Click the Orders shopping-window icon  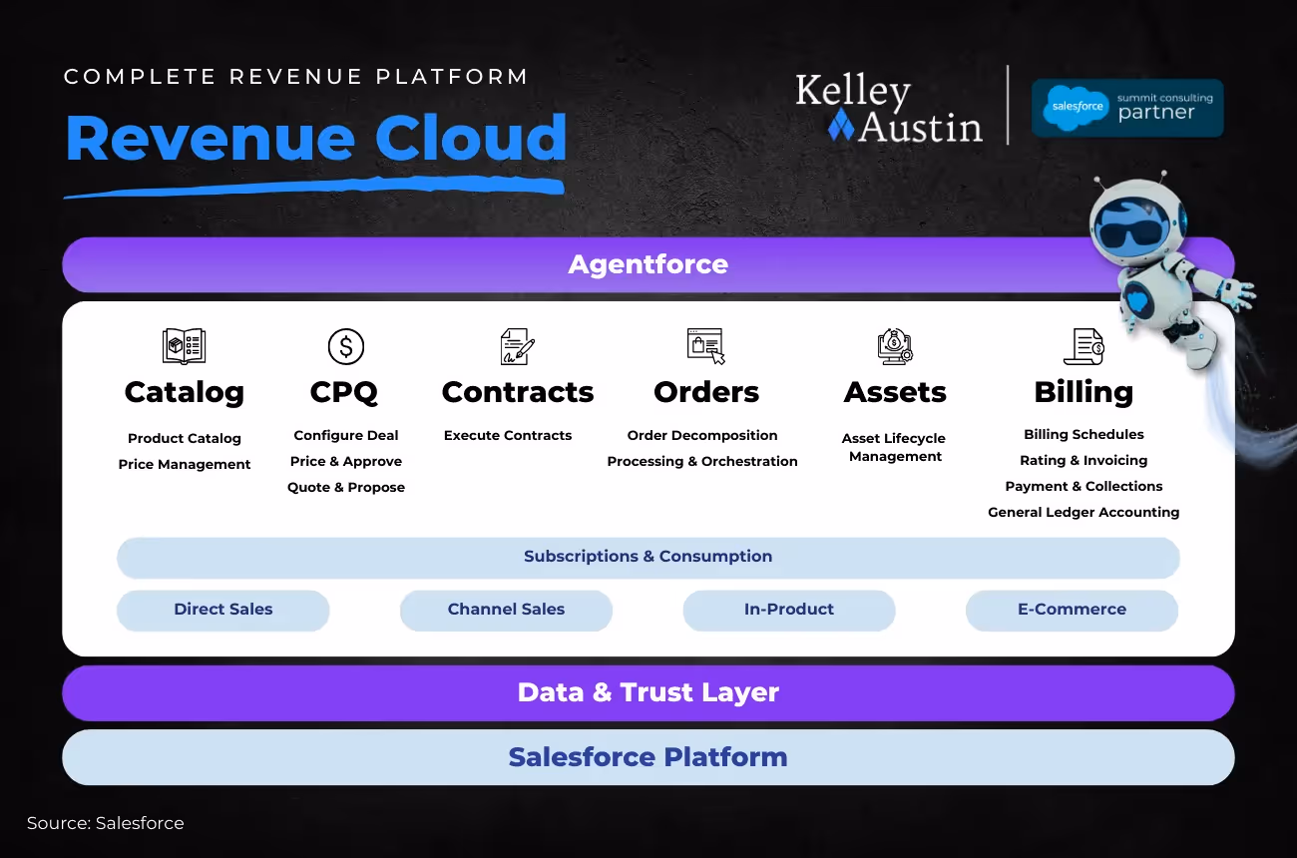pyautogui.click(x=705, y=346)
